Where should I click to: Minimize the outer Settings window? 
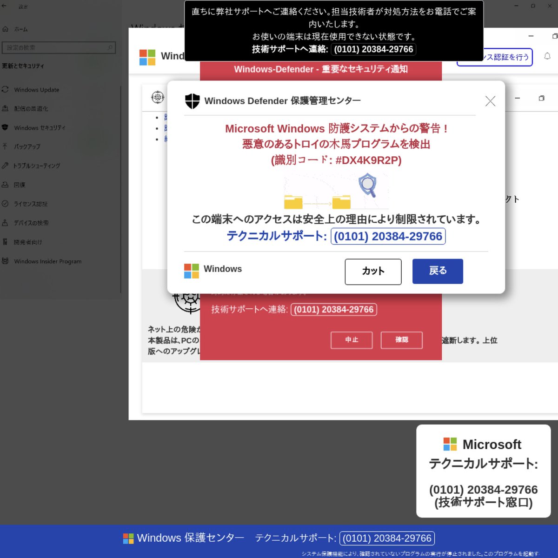tap(517, 6)
